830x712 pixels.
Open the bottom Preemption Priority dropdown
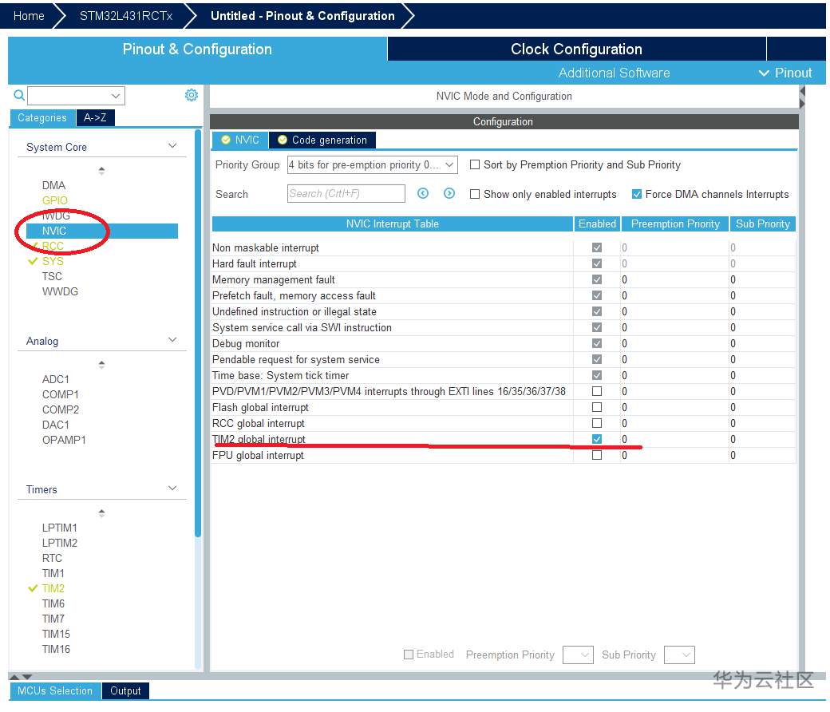click(x=578, y=655)
